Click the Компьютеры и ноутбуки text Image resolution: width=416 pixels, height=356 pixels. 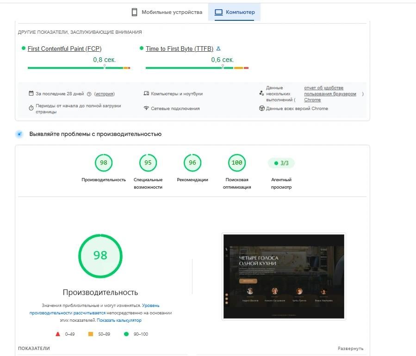coord(177,93)
